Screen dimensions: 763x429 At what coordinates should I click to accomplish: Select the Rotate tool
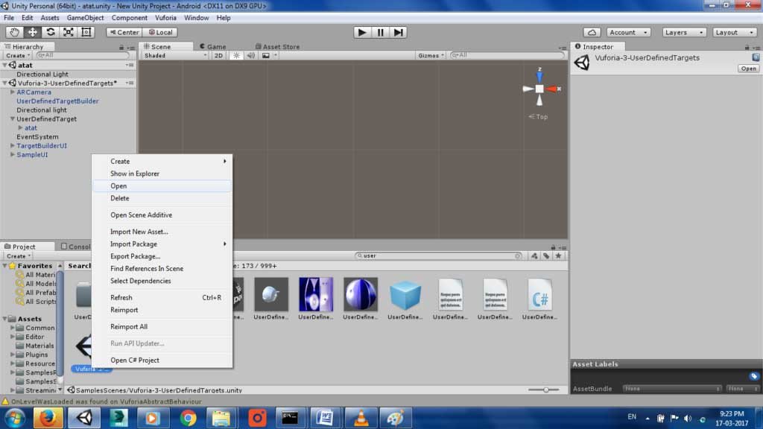point(51,32)
